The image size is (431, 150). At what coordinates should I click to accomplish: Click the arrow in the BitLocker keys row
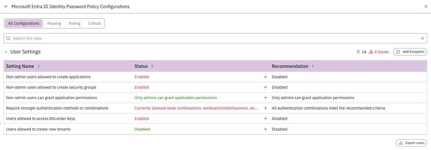click(265, 118)
